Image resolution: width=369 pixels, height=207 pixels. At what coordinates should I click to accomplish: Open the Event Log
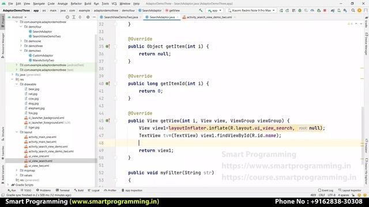coord(326,190)
